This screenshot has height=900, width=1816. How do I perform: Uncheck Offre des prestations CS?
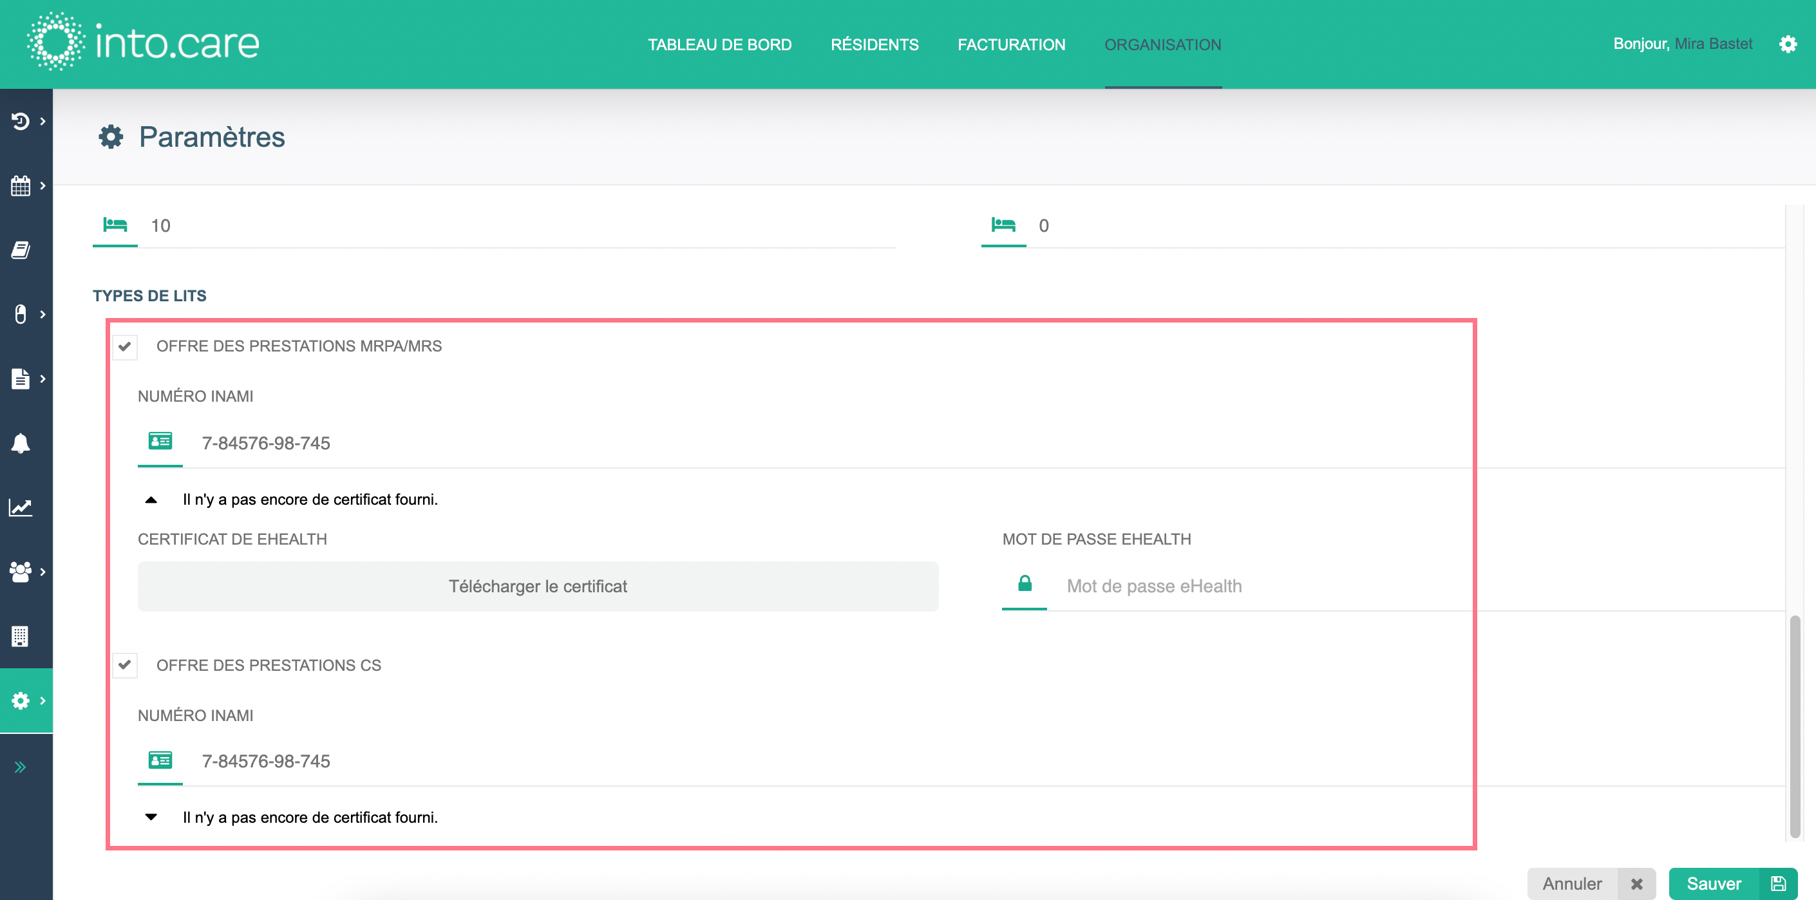(125, 665)
